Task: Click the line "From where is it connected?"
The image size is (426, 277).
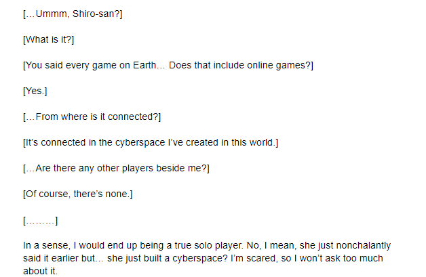Action: (96, 116)
